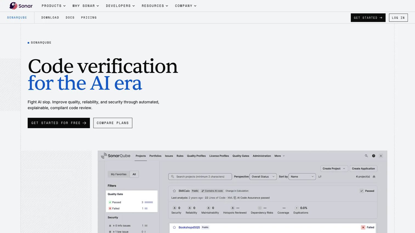Click the home icon beside 4 project(s)
The height and width of the screenshot is (233, 415).
click(x=374, y=177)
